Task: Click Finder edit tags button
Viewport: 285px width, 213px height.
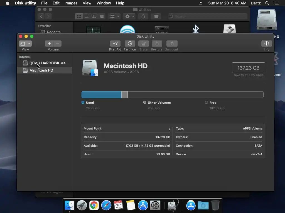Action: pyautogui.click(x=156, y=16)
